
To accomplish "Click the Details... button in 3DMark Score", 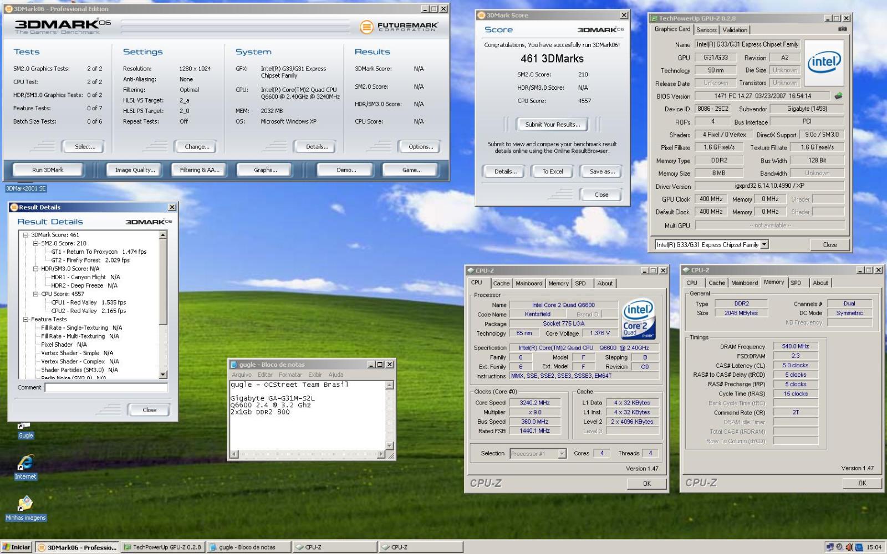I will (506, 172).
